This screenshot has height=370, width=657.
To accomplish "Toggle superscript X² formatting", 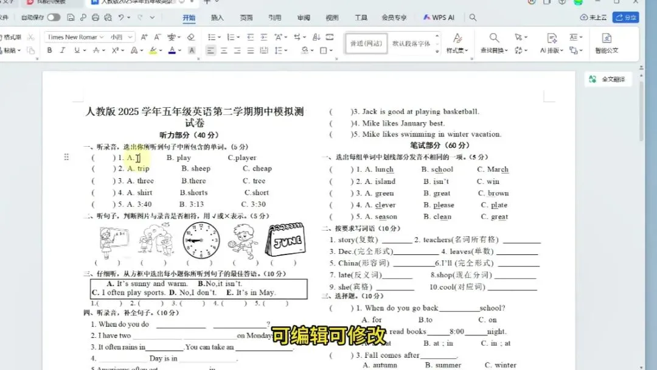I will pyautogui.click(x=115, y=51).
